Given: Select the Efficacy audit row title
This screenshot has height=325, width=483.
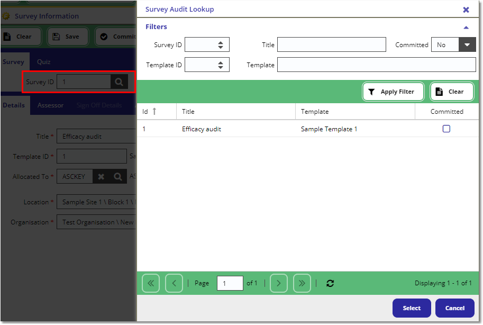Looking at the screenshot, I should [x=202, y=129].
